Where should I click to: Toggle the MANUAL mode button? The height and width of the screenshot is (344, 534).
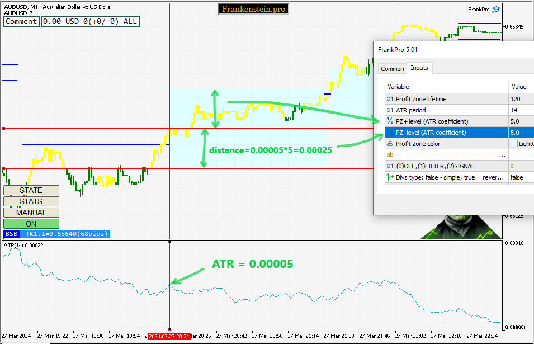point(31,213)
